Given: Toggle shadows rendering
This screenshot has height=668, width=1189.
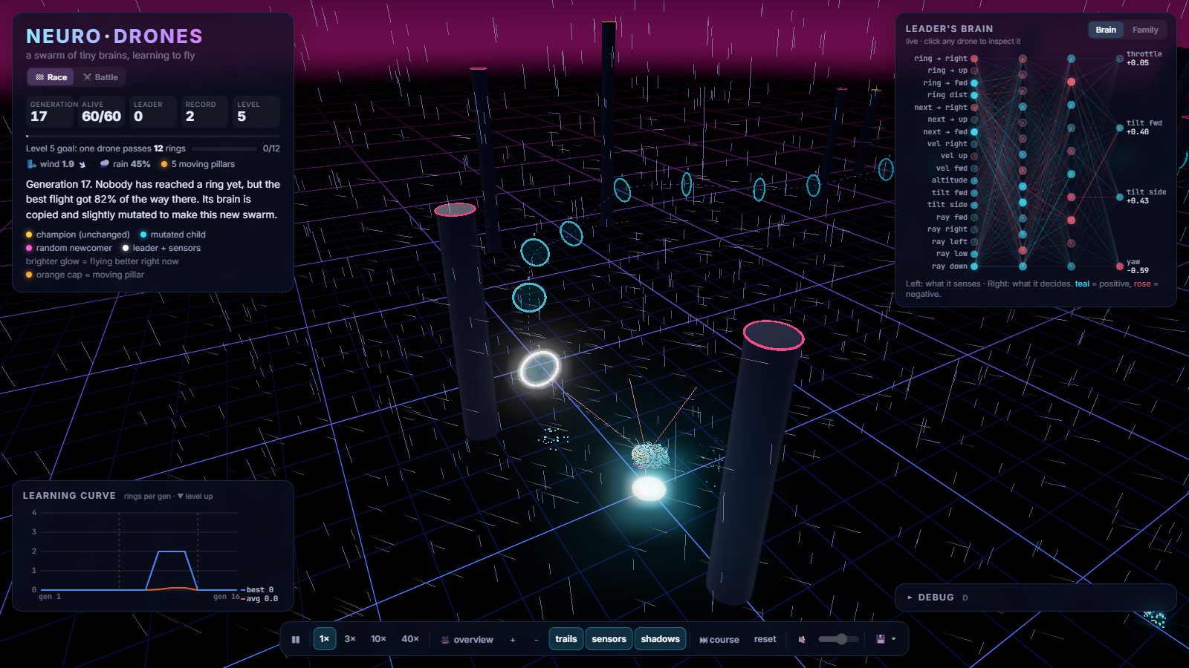Looking at the screenshot, I should click(x=660, y=639).
